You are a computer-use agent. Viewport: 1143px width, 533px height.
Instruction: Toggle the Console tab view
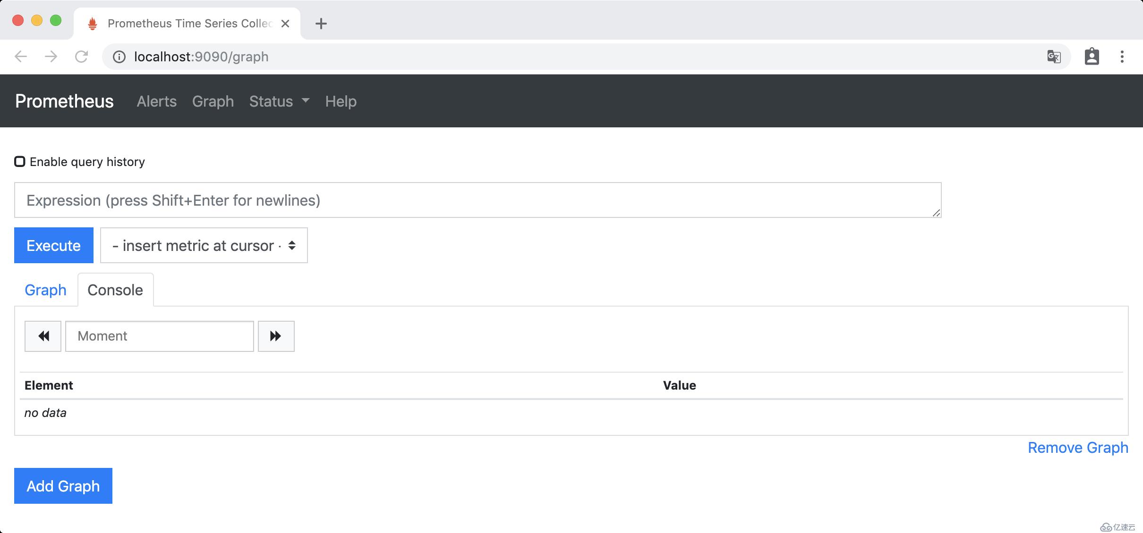tap(115, 290)
